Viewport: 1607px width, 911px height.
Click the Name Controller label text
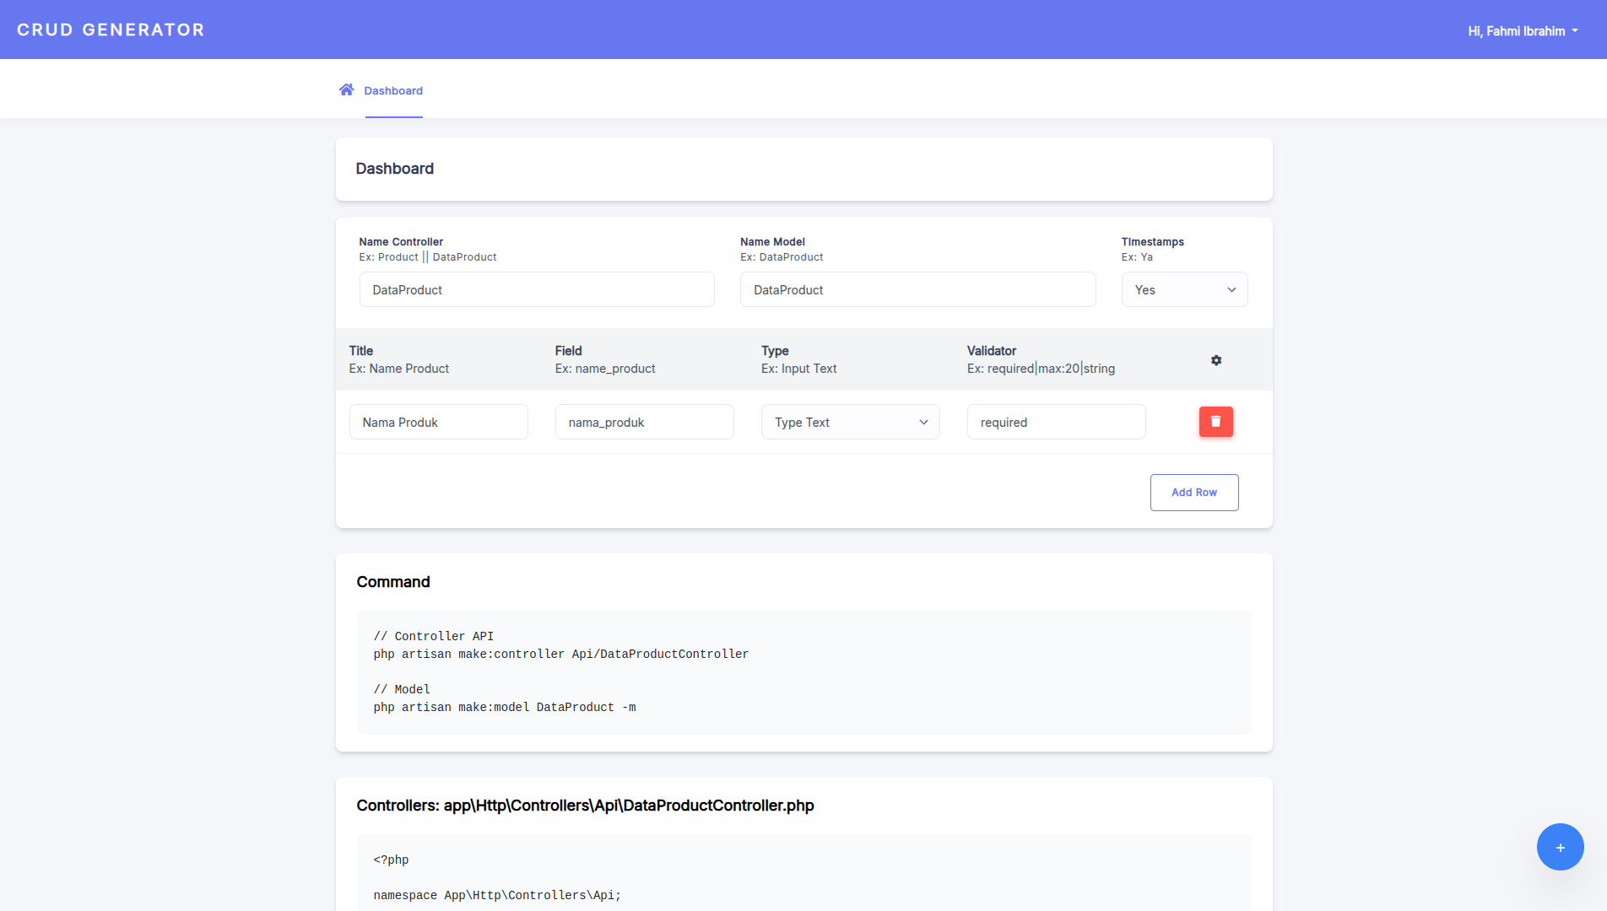coord(401,242)
